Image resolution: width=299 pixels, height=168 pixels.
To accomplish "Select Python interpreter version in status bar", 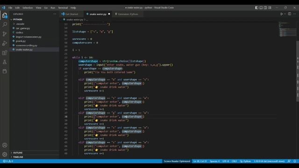I will click(269, 161).
